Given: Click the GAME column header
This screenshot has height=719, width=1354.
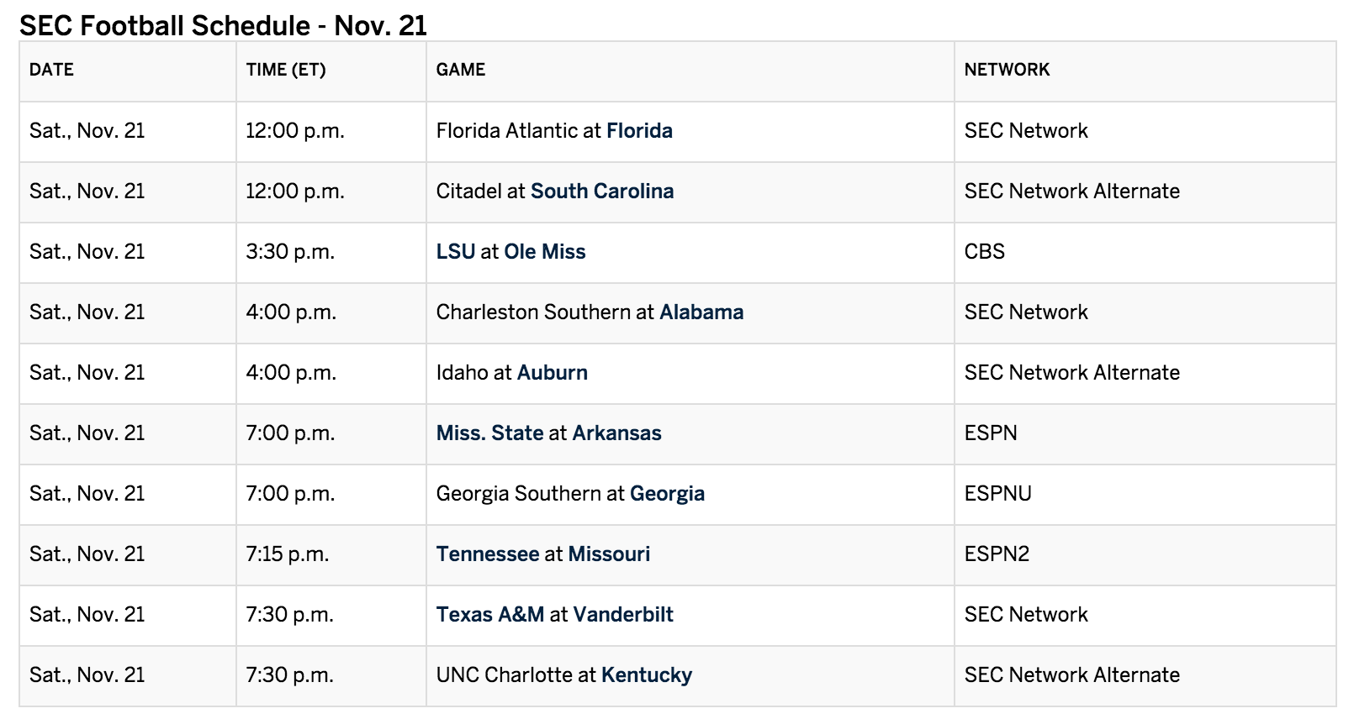Looking at the screenshot, I should click(x=461, y=70).
